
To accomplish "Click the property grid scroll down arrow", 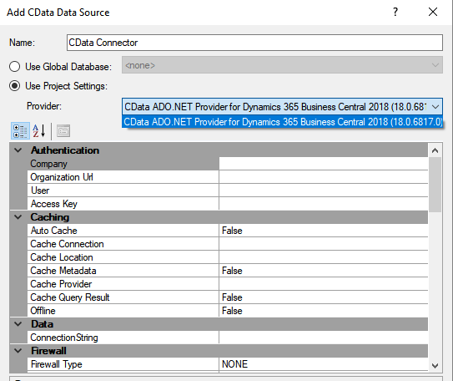I will coord(435,366).
